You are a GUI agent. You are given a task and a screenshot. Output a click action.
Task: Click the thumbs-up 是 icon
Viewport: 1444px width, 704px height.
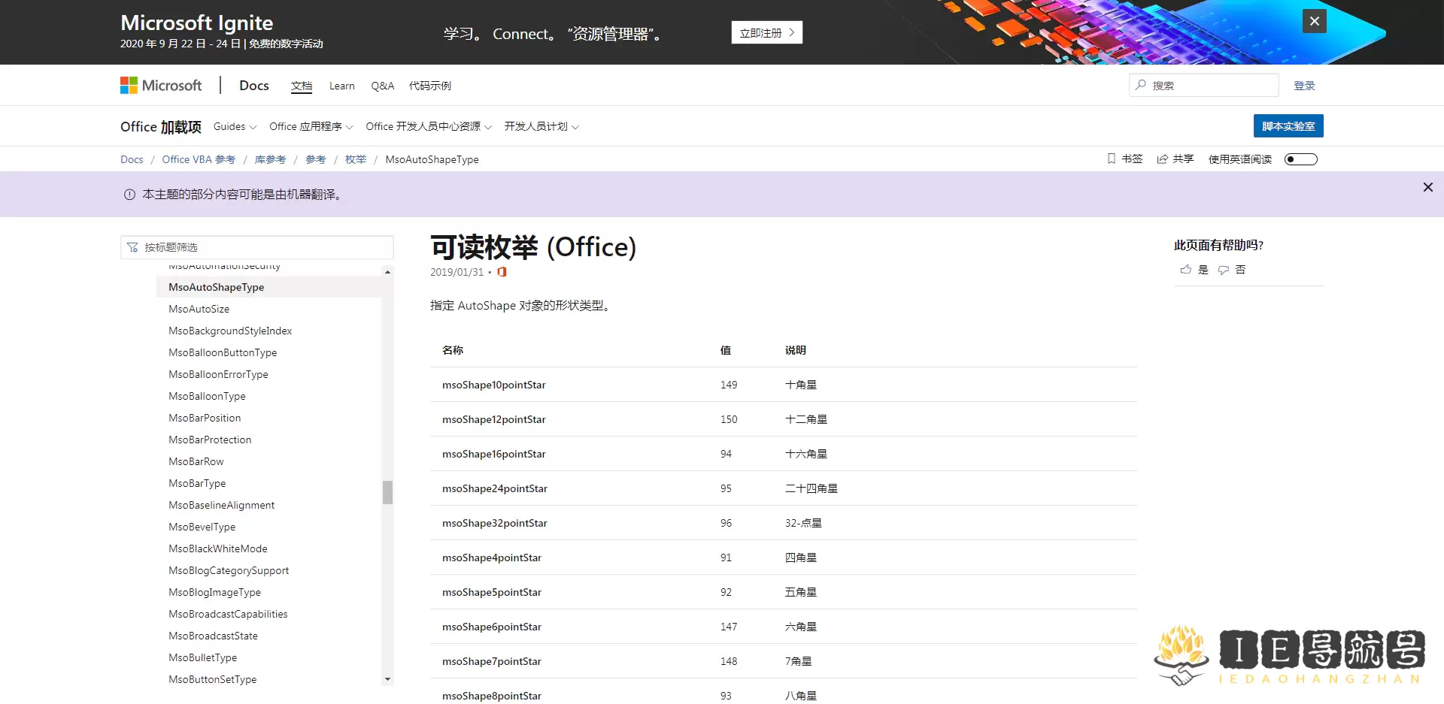click(1186, 270)
